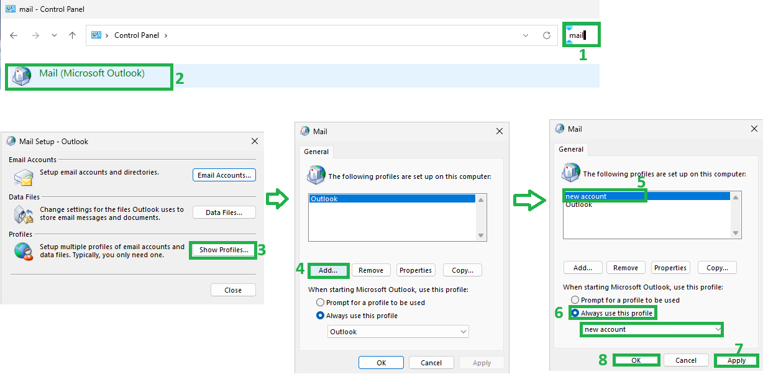The width and height of the screenshot is (763, 374).
Task: Click the Profiles globe icon in Mail Setup
Action: [23, 251]
